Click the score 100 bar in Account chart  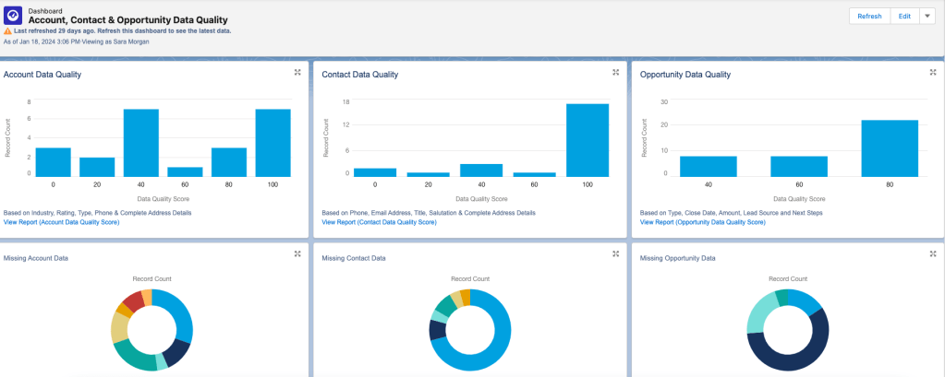(x=273, y=143)
